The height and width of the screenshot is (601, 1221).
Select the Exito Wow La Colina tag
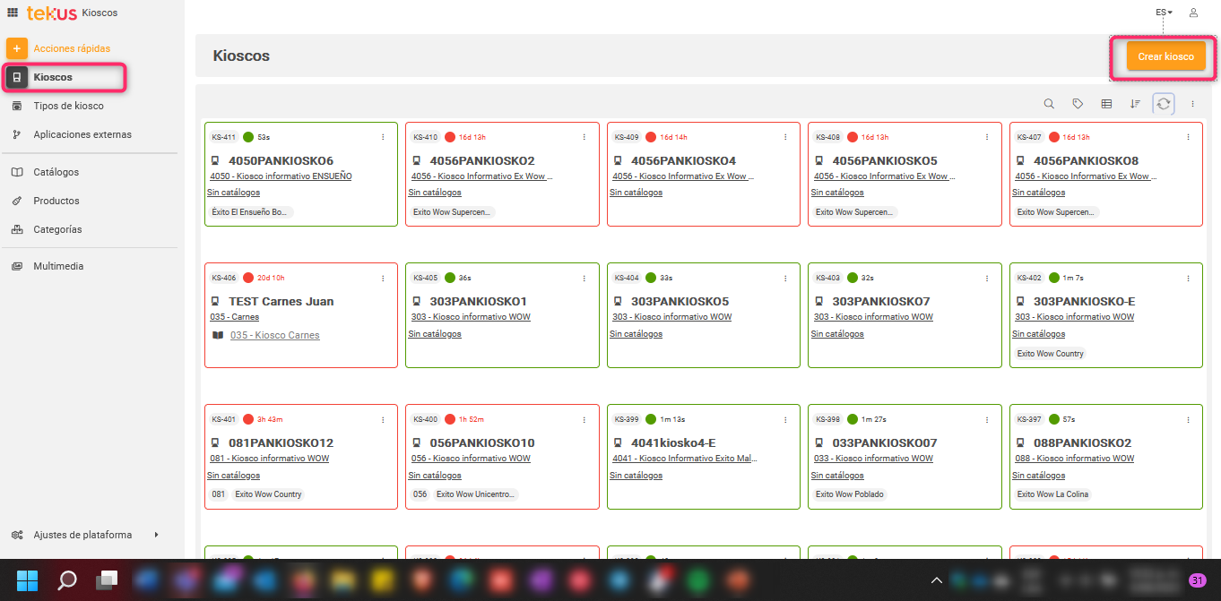(1052, 494)
